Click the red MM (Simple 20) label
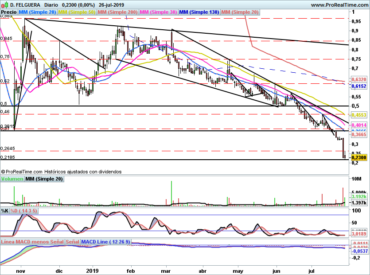 click(x=240, y=12)
